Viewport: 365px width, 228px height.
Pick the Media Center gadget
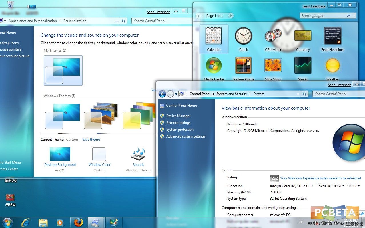[214, 69]
